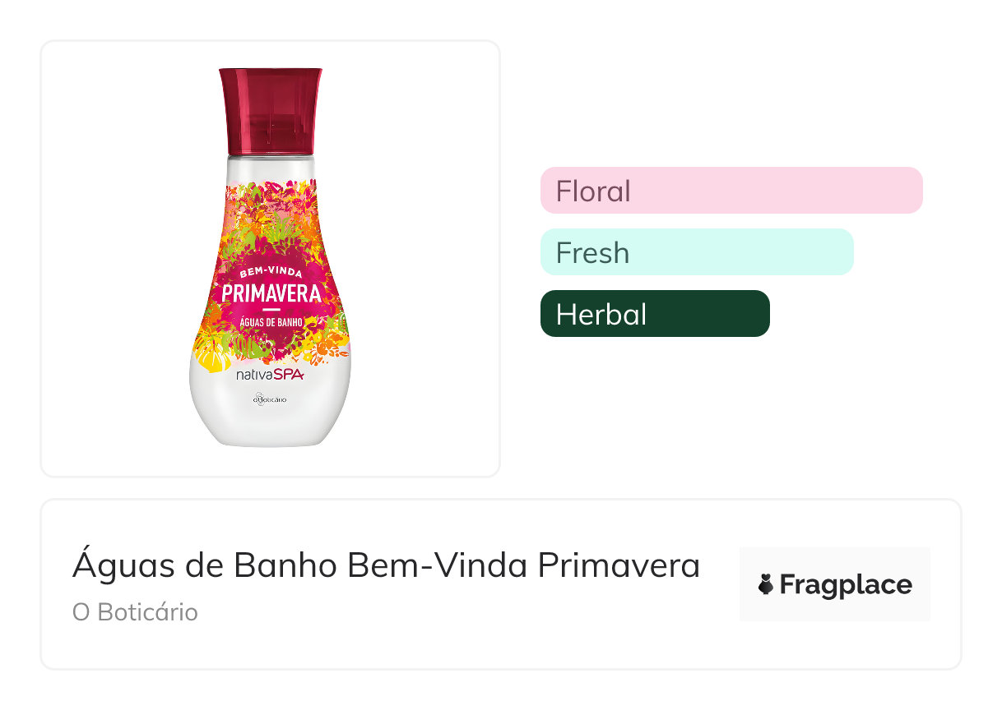Viewport: 1002px width, 710px height.
Task: Select the Floral accord bar
Action: pos(731,191)
